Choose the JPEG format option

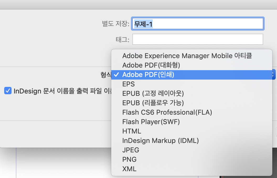130,150
